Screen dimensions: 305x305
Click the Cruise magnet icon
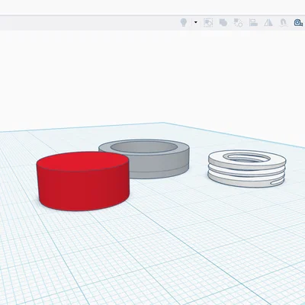(x=284, y=23)
